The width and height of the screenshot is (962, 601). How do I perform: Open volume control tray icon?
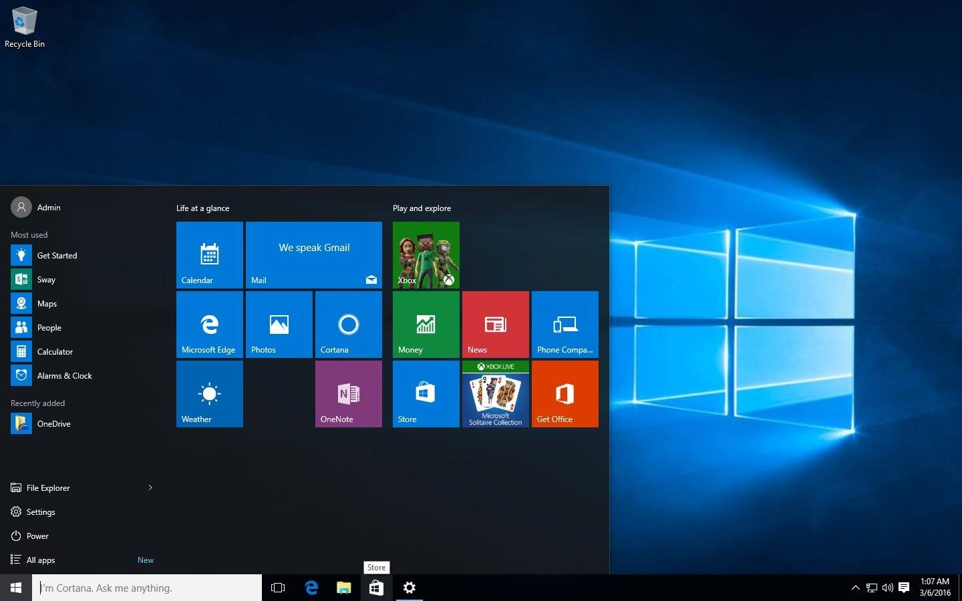(x=888, y=588)
